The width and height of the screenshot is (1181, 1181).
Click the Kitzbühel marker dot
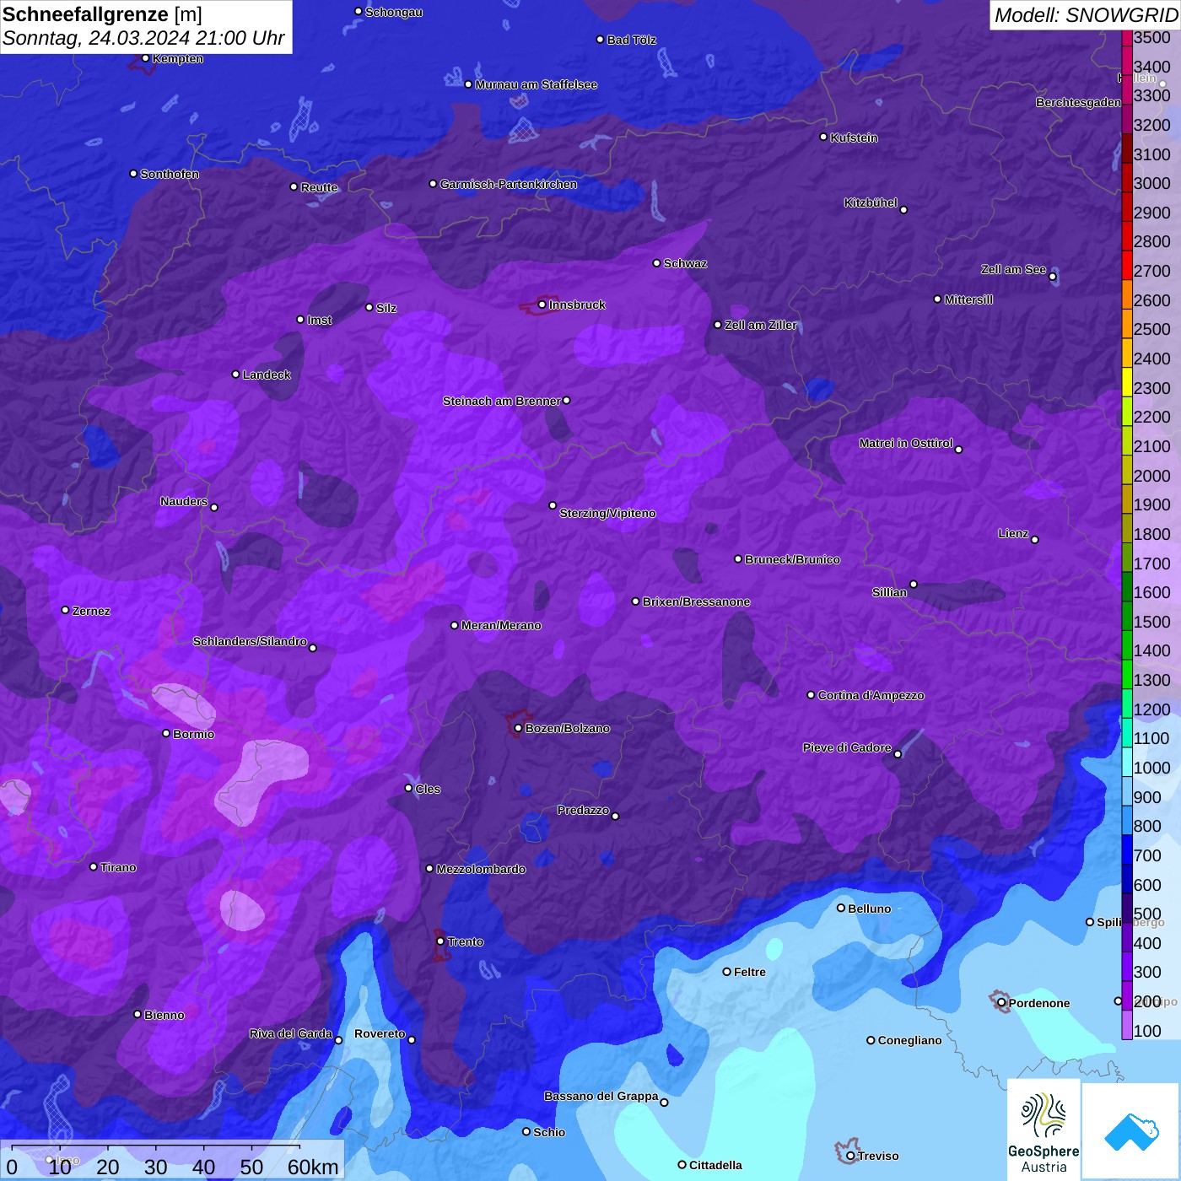903,209
